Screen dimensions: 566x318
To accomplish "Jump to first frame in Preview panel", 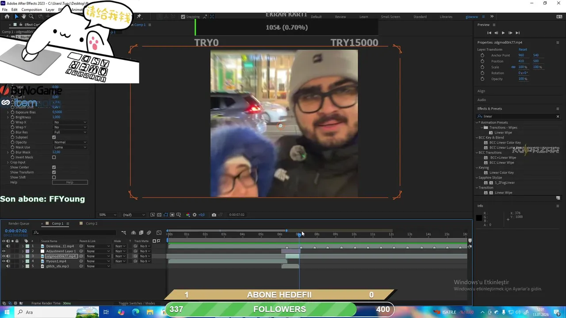I will (489, 33).
